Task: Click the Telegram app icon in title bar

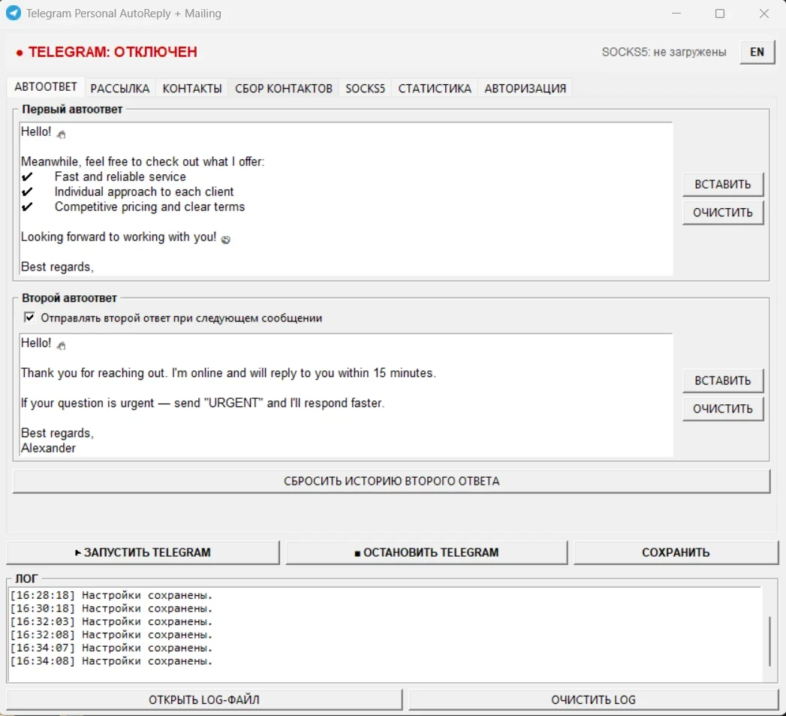Action: [14, 13]
